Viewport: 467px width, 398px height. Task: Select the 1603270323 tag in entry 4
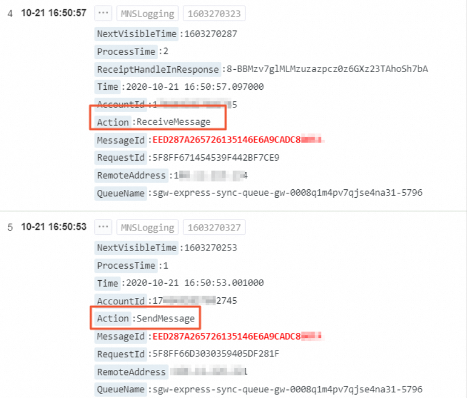pyautogui.click(x=214, y=13)
